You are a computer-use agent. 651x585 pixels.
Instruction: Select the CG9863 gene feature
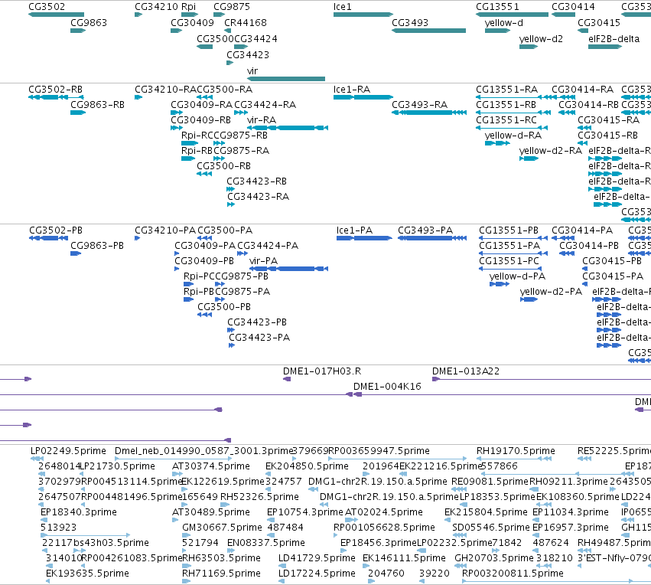[78, 31]
